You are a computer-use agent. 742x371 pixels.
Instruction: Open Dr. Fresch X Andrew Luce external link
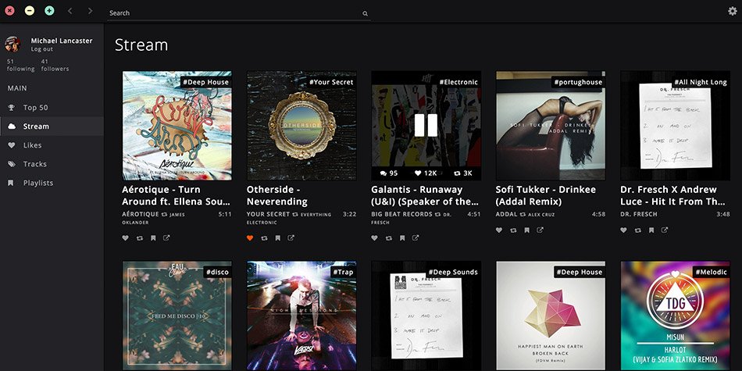(665, 230)
